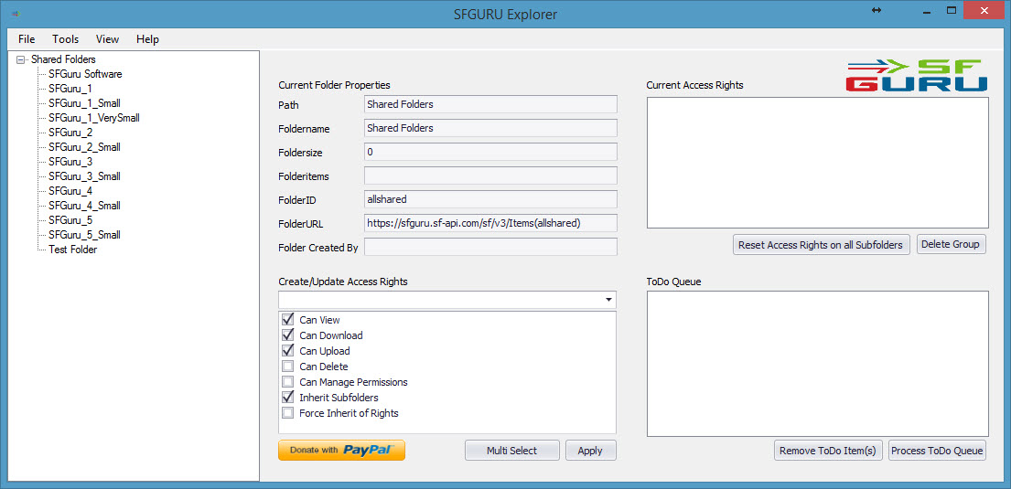Open the Tools menu
The image size is (1011, 489).
[66, 39]
